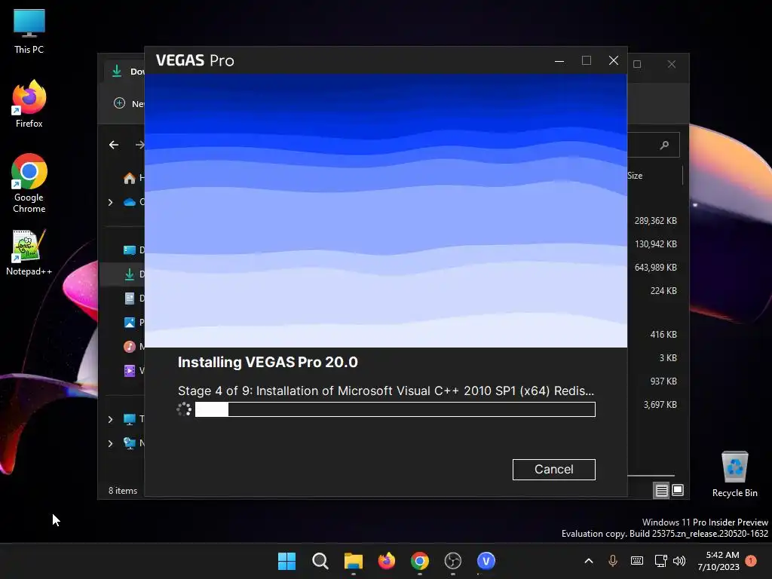The image size is (772, 579).
Task: Select the file sized 3,697 KB
Action: pyautogui.click(x=660, y=405)
